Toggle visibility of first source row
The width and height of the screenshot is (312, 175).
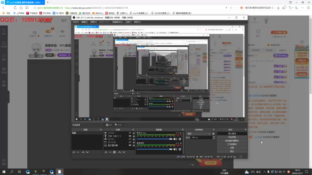[x=130, y=133]
